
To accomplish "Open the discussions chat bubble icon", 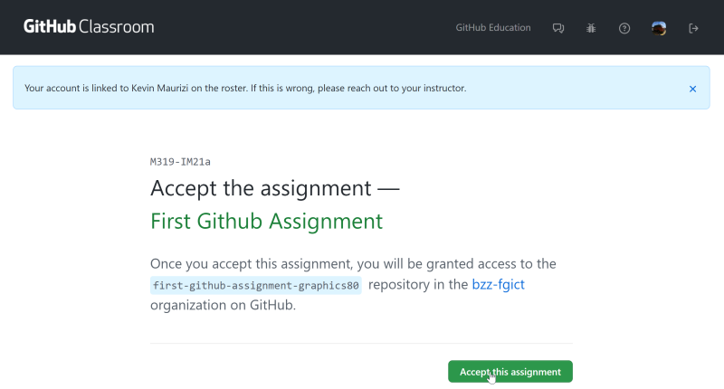I will tap(558, 28).
